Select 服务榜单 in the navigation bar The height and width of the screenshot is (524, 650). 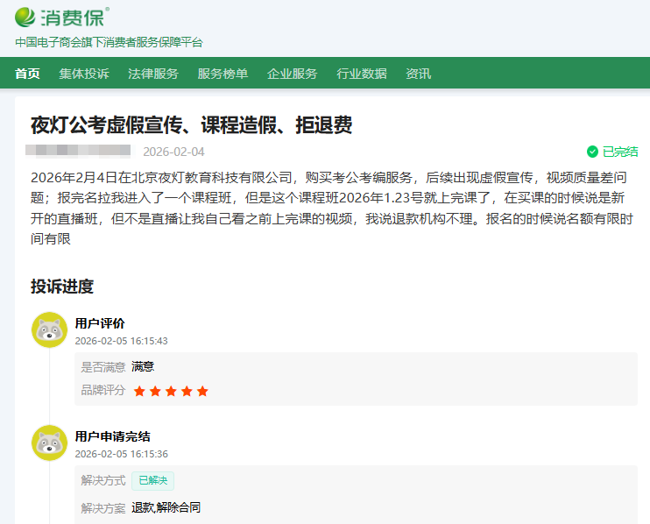tap(223, 74)
